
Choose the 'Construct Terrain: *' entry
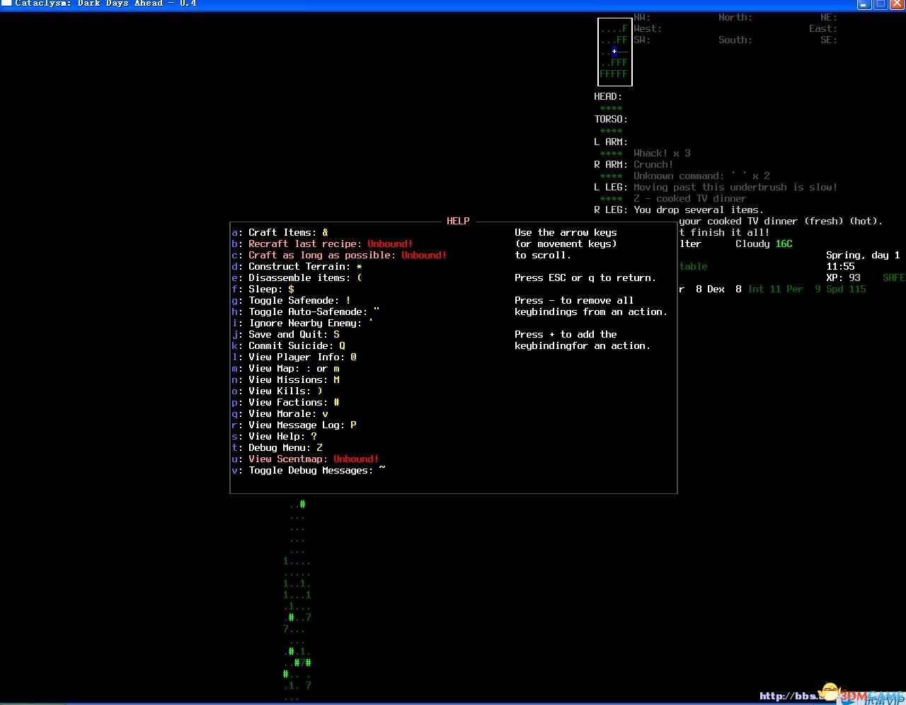click(297, 266)
